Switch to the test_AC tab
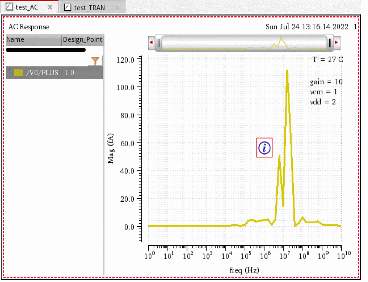The image size is (368, 282). coord(27,7)
